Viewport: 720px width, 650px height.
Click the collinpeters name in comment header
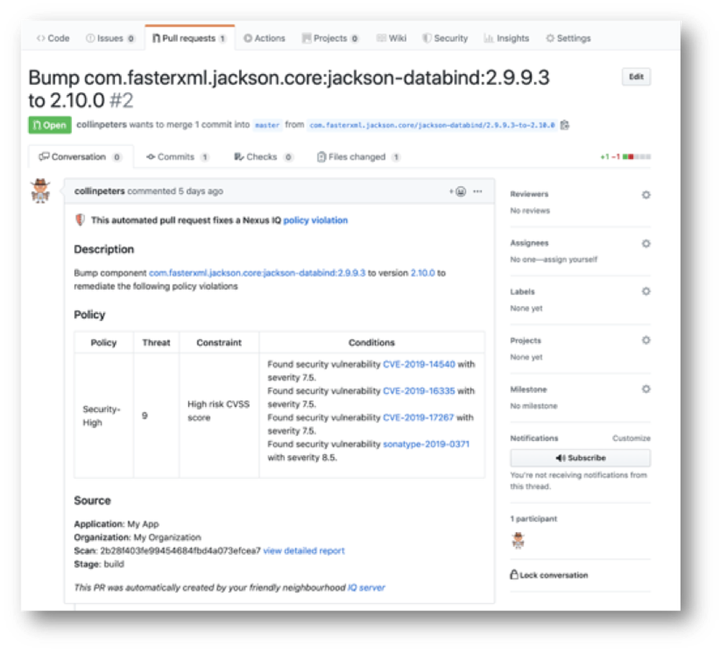(x=99, y=191)
